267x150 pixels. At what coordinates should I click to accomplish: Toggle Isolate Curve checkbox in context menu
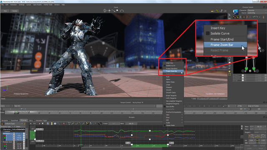[164, 66]
